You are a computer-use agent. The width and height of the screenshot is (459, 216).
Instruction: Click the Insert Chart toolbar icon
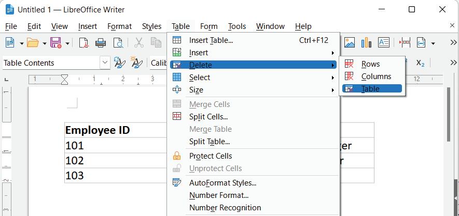(367, 43)
